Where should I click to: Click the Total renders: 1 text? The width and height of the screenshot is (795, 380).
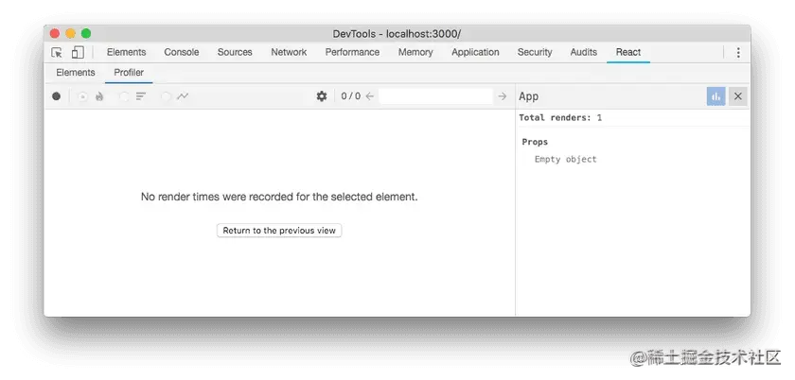560,117
